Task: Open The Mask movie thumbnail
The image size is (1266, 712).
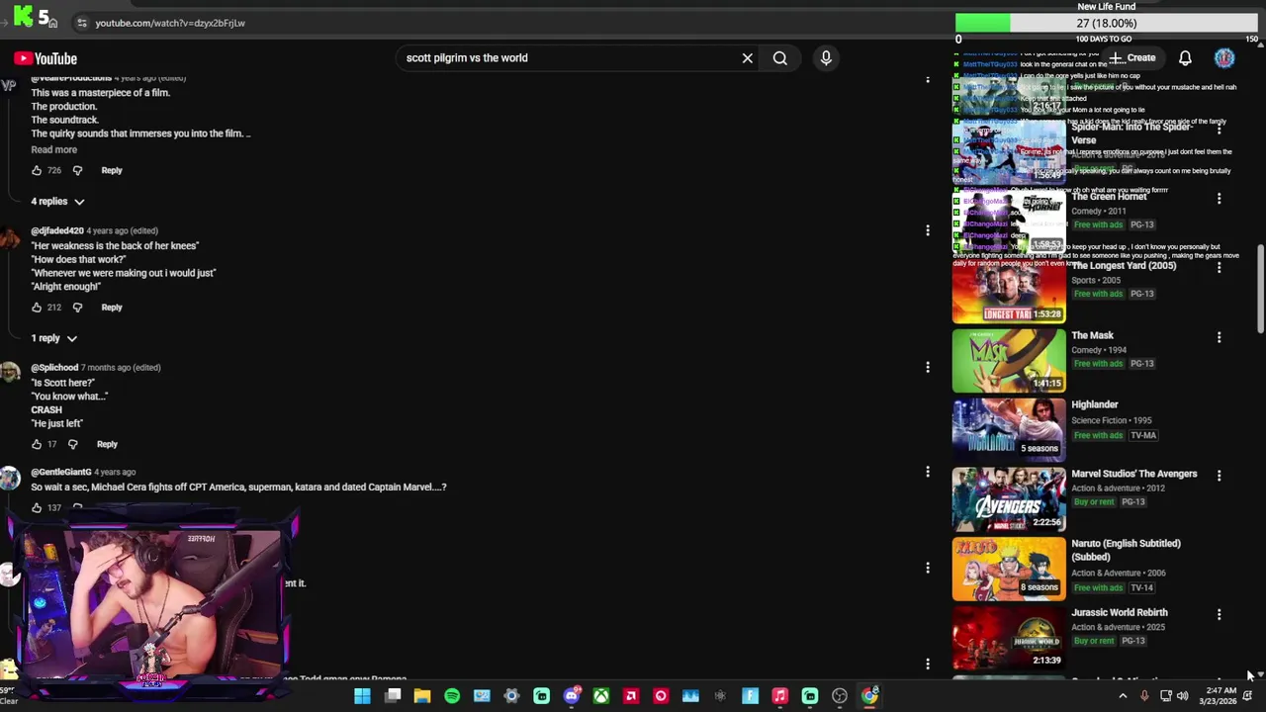Action: (x=1009, y=362)
